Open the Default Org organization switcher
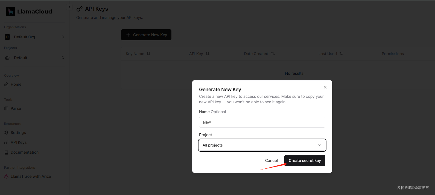This screenshot has width=435, height=195. click(x=34, y=37)
